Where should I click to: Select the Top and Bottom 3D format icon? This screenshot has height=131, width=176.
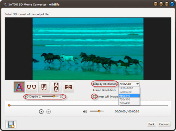point(56,87)
